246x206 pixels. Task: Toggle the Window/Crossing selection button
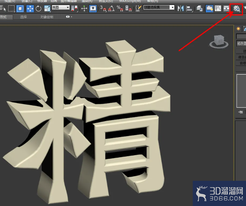pyautogui.click(x=20, y=9)
